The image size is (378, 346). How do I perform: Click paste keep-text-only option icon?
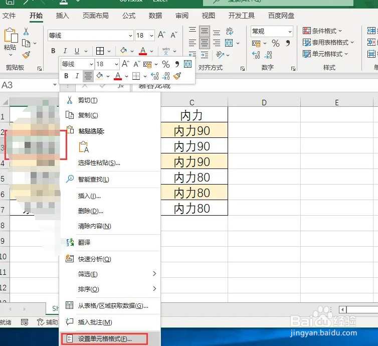point(84,147)
